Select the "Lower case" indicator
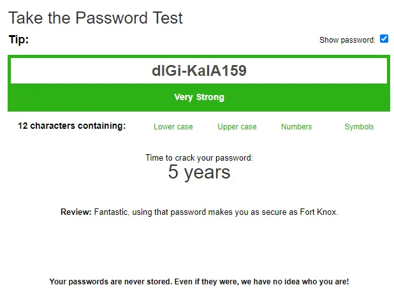Viewport: 394px width, 299px height. click(173, 127)
